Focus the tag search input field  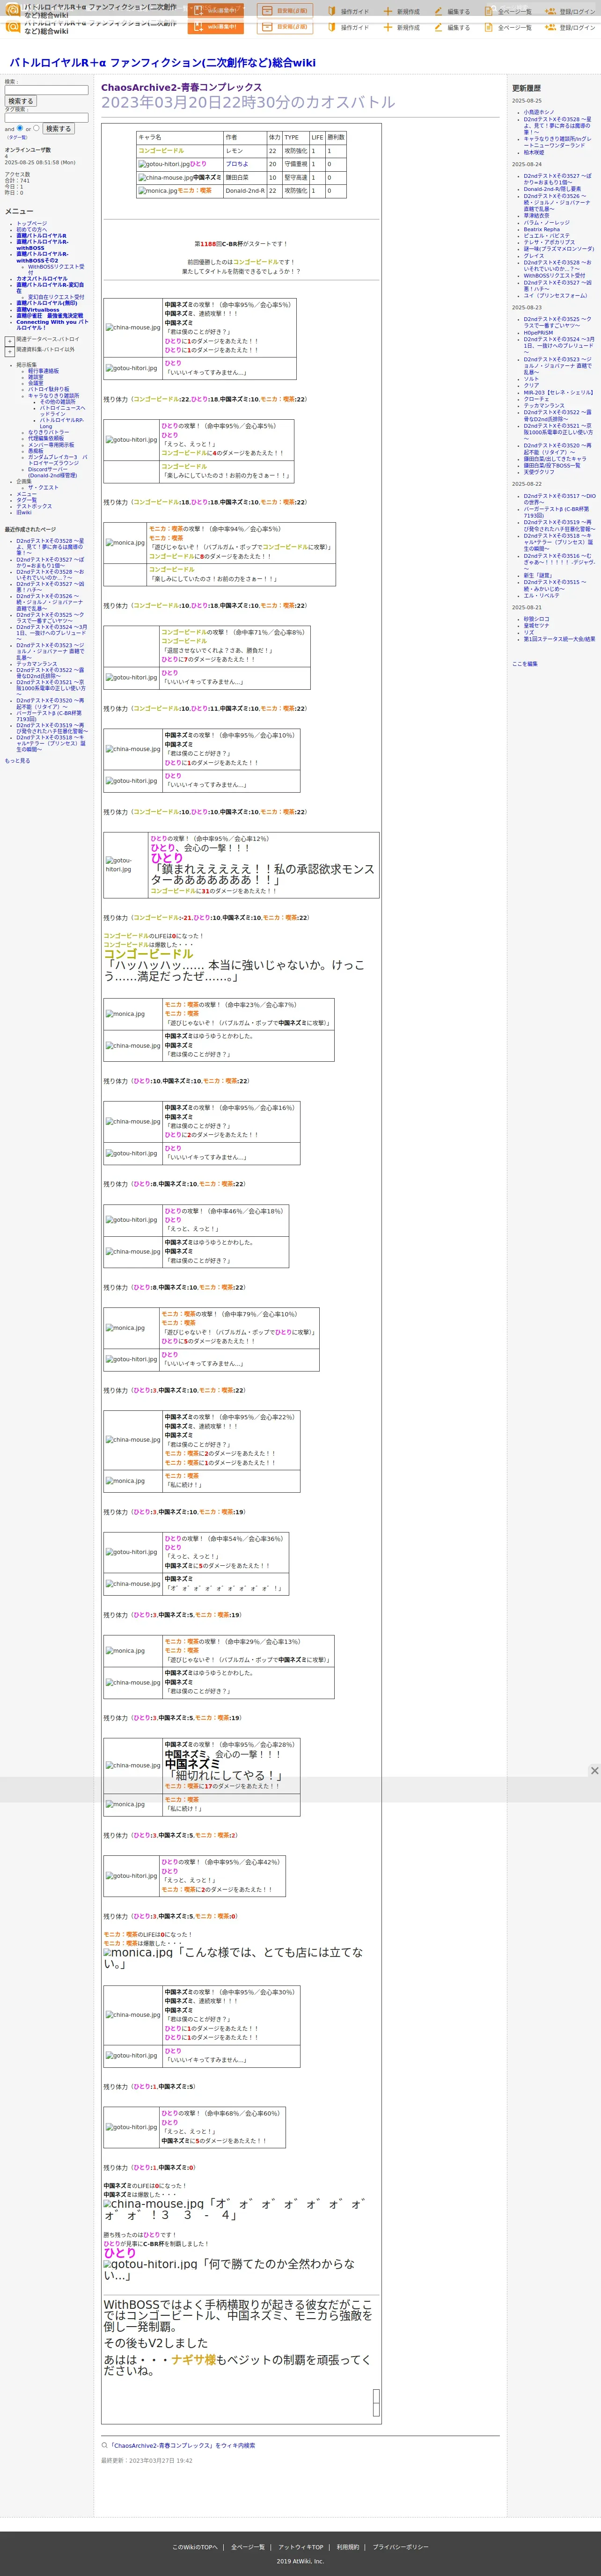46,117
